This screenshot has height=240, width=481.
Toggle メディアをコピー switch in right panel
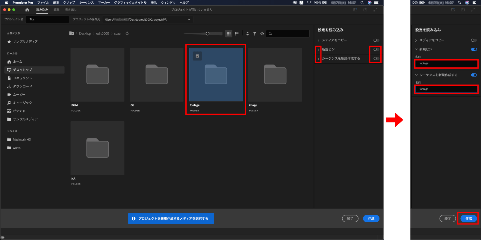(x=474, y=40)
